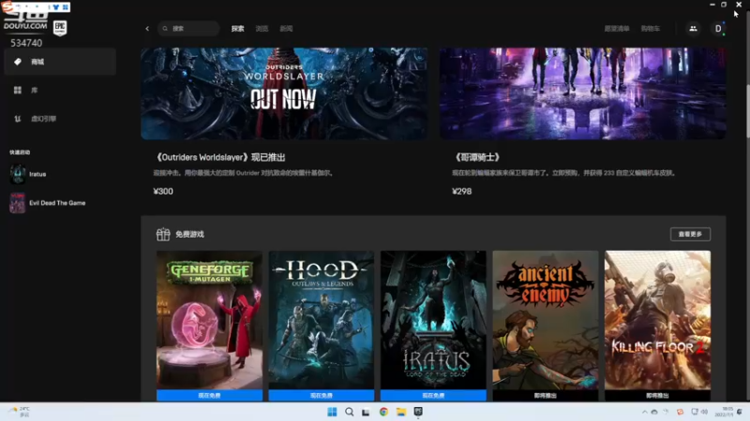Image resolution: width=750 pixels, height=421 pixels.
Task: Open the Gotham Knights banner image
Action: [x=582, y=94]
